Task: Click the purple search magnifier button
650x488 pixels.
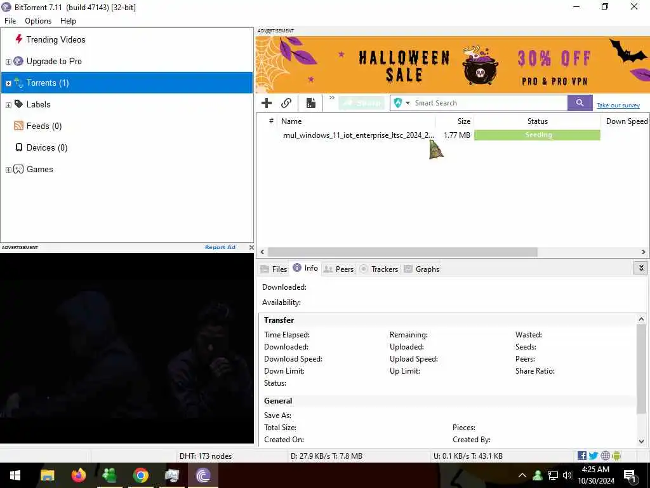Action: click(580, 103)
